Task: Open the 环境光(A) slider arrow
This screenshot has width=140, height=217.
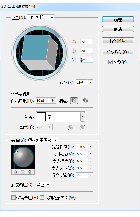Action: 90,154
